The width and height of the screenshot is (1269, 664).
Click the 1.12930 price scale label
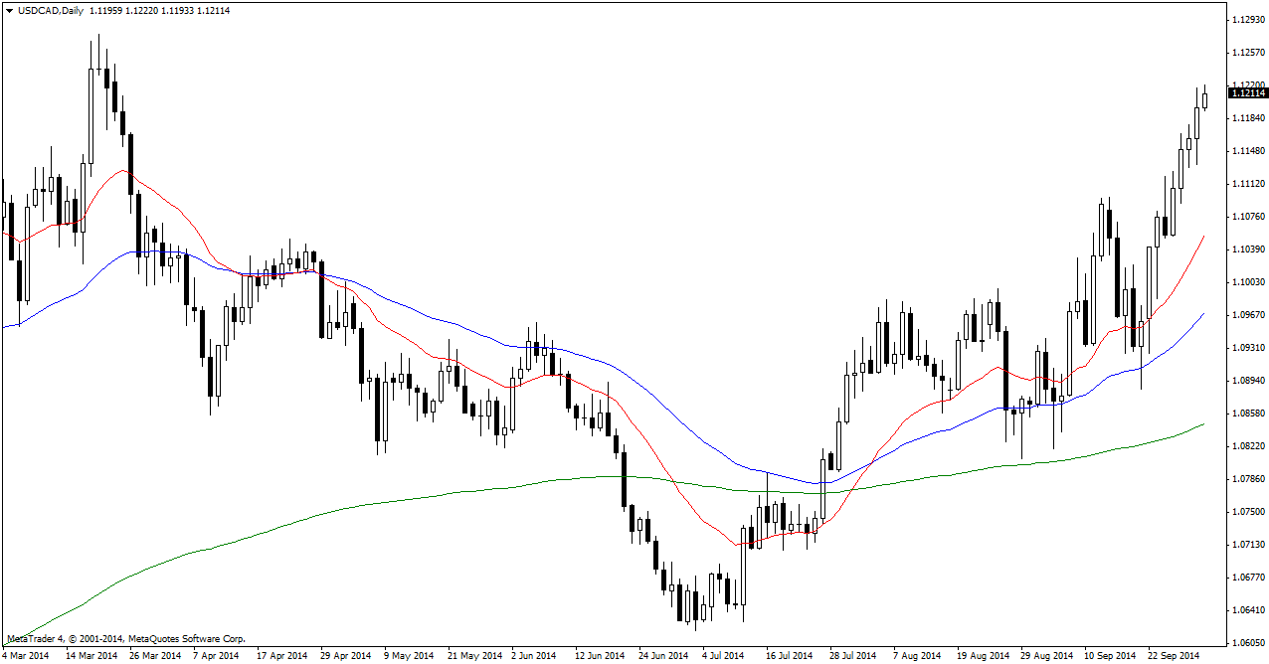click(1247, 20)
